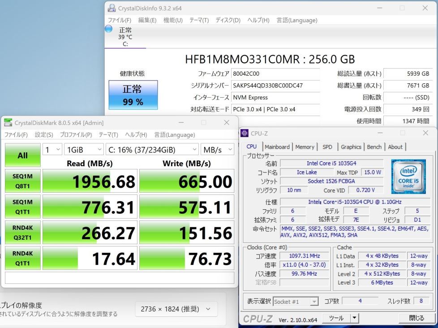Image resolution: width=438 pixels, height=328 pixels.
Task: Click the total host reads value 5939 GB
Action: point(408,74)
